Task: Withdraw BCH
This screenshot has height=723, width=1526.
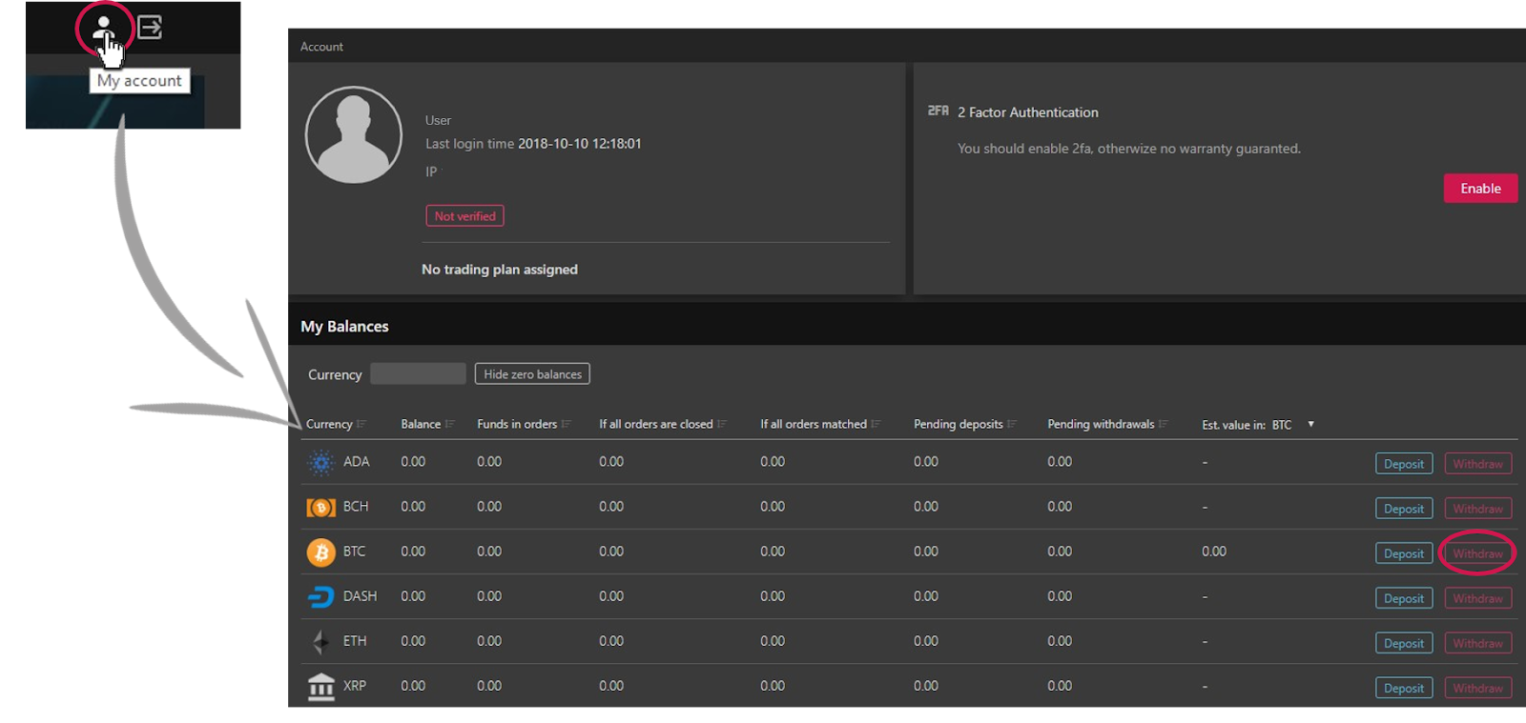Action: (1477, 509)
